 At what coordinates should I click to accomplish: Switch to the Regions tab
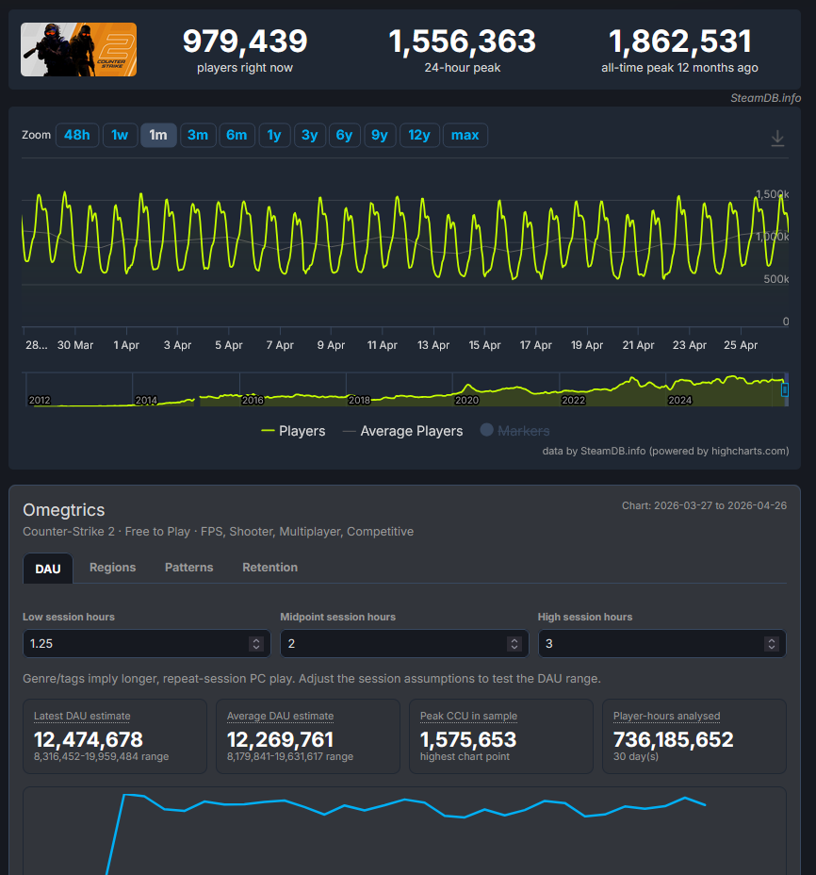pyautogui.click(x=113, y=567)
